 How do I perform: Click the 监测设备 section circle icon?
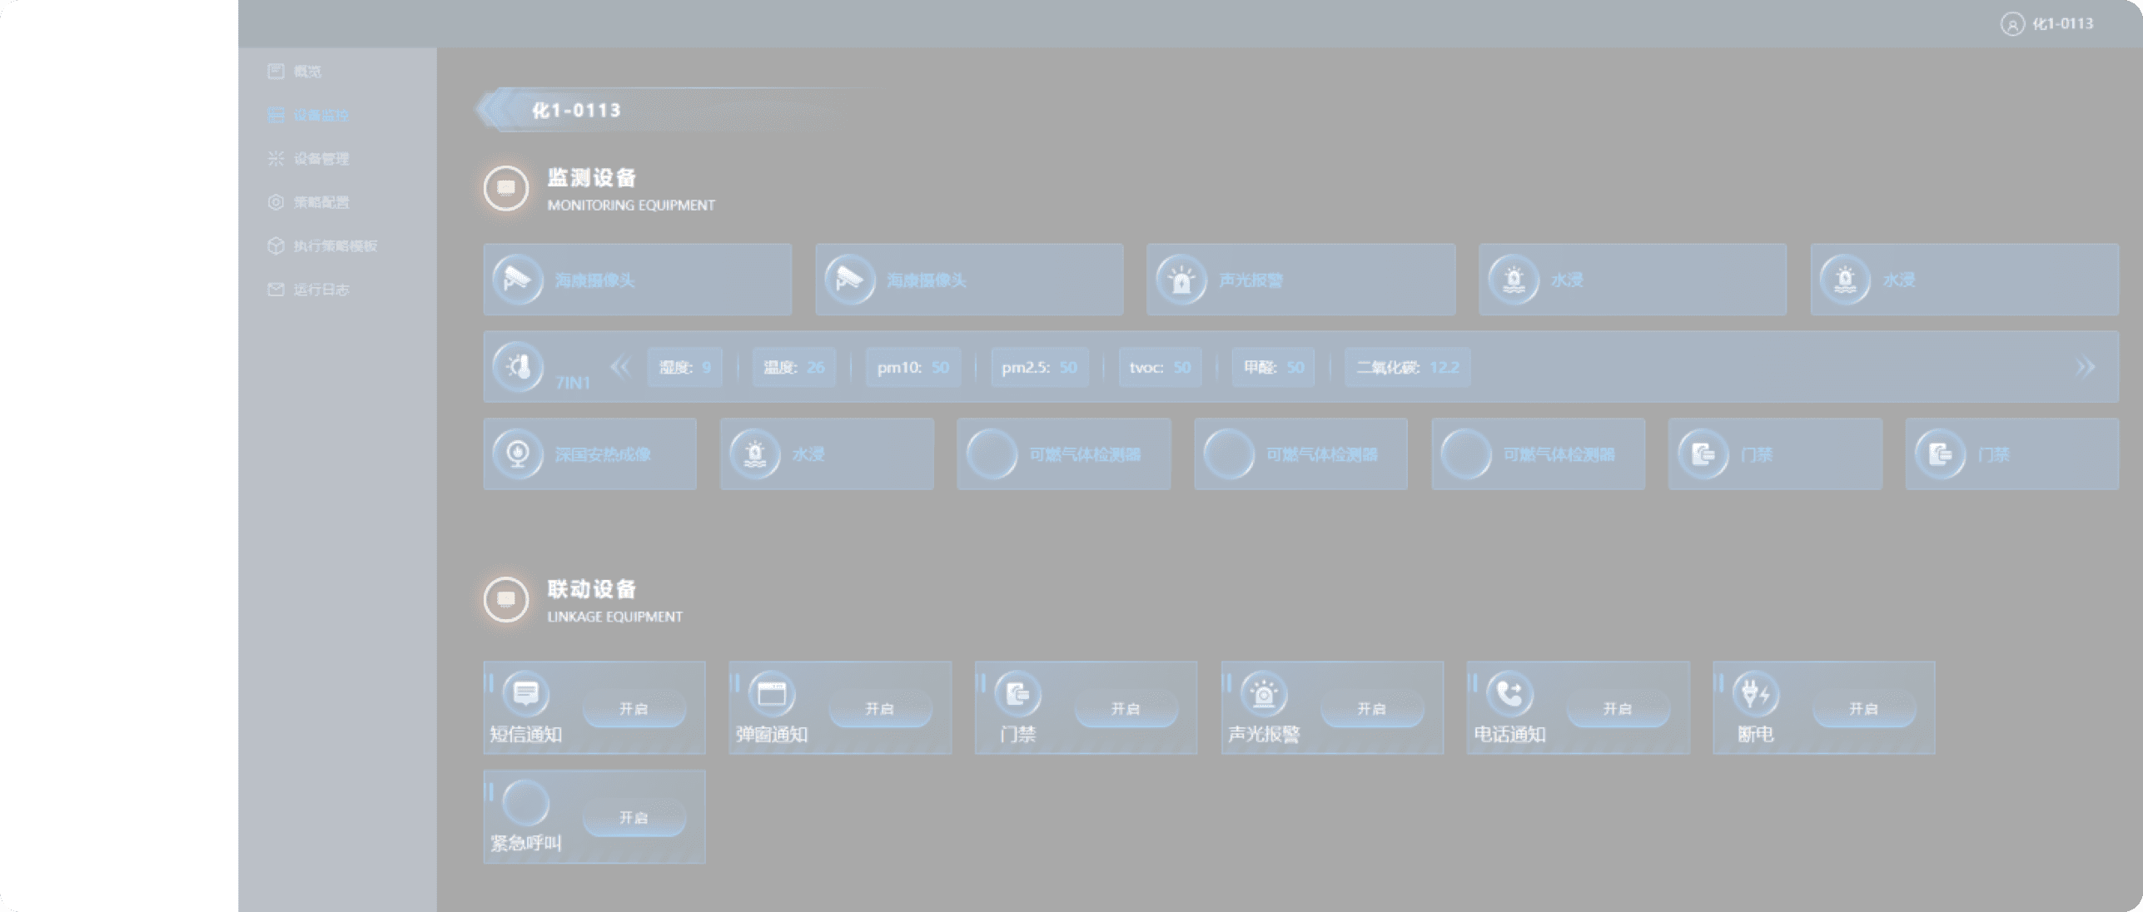(x=506, y=187)
